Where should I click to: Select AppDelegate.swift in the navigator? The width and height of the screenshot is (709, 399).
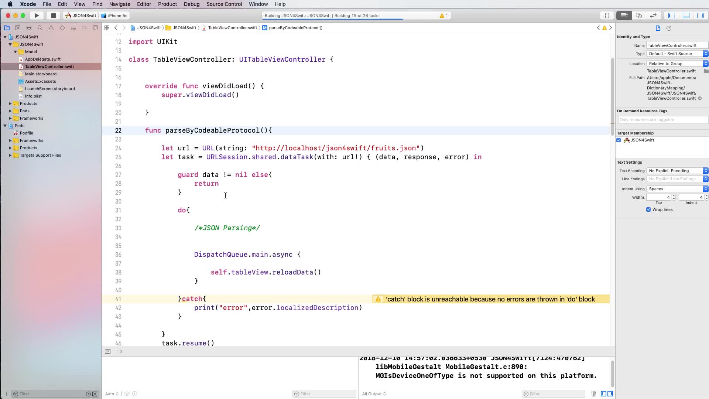(x=43, y=59)
